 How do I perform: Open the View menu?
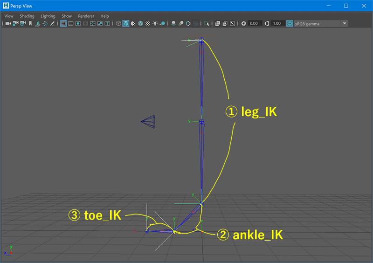point(9,16)
